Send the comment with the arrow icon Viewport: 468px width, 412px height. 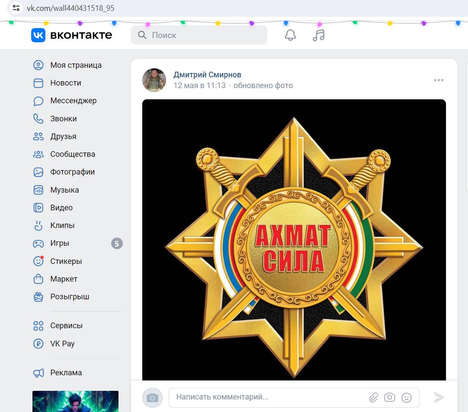coord(439,397)
